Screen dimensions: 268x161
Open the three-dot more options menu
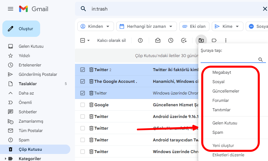[x=226, y=40]
